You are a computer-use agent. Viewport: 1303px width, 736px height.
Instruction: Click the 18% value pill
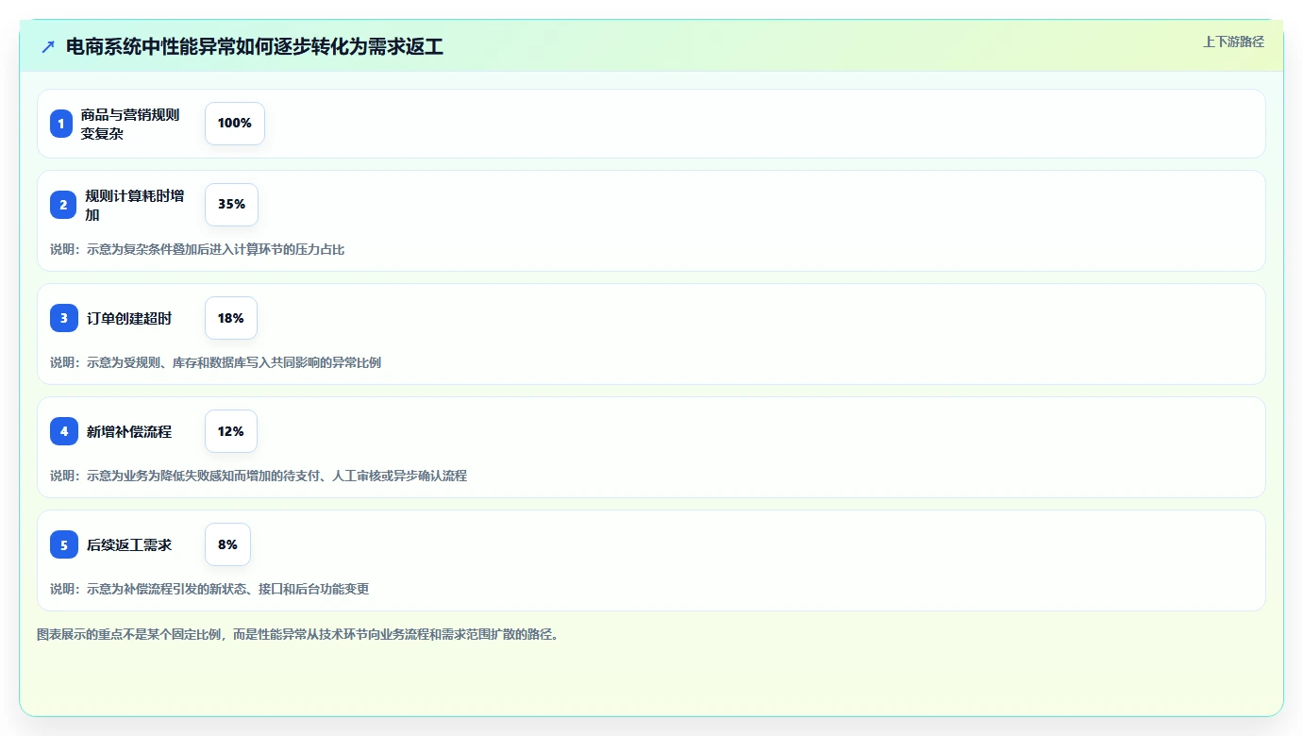pyautogui.click(x=231, y=318)
